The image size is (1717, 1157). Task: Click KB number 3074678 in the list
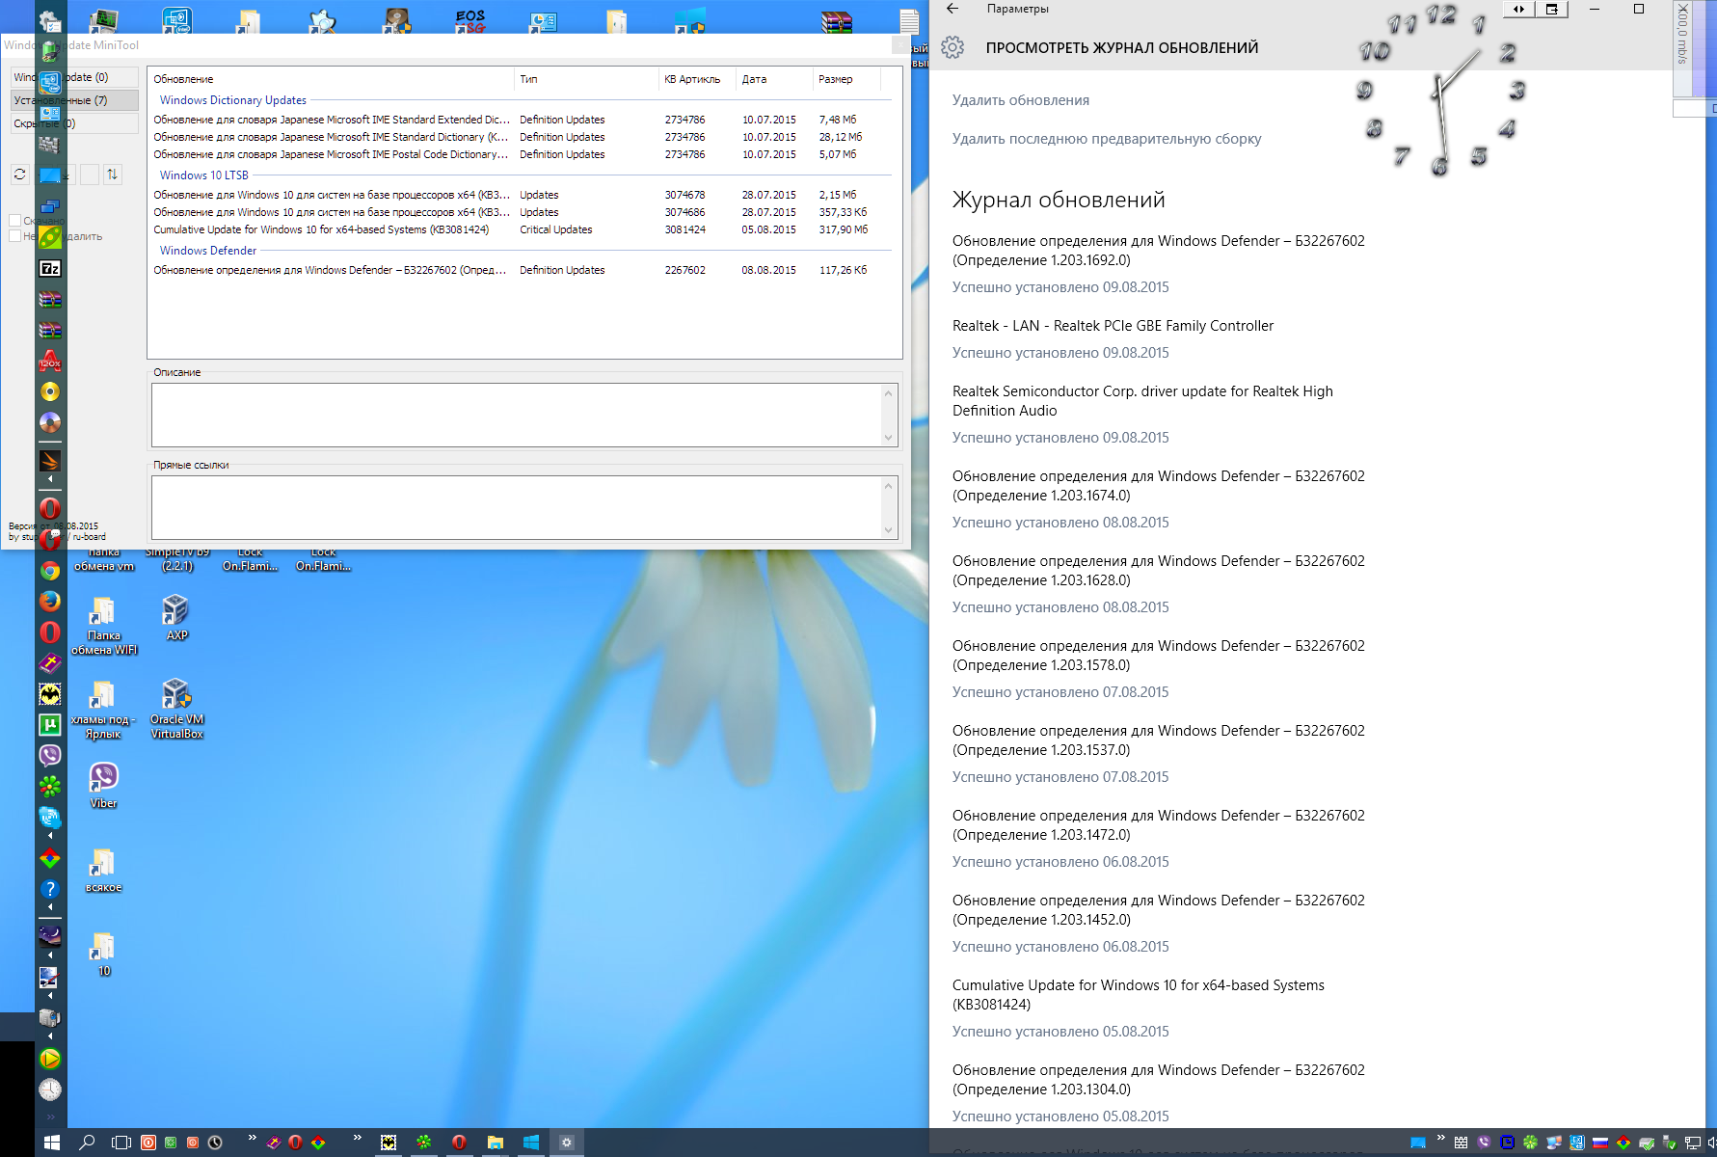pyautogui.click(x=684, y=195)
